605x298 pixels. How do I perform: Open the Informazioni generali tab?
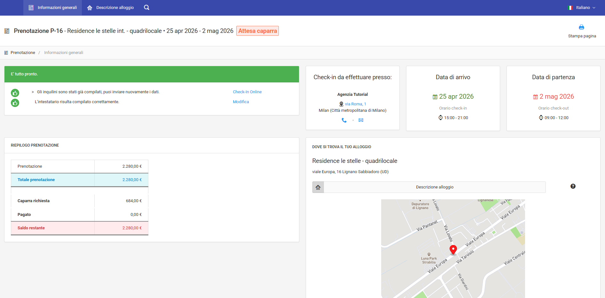[x=53, y=8]
